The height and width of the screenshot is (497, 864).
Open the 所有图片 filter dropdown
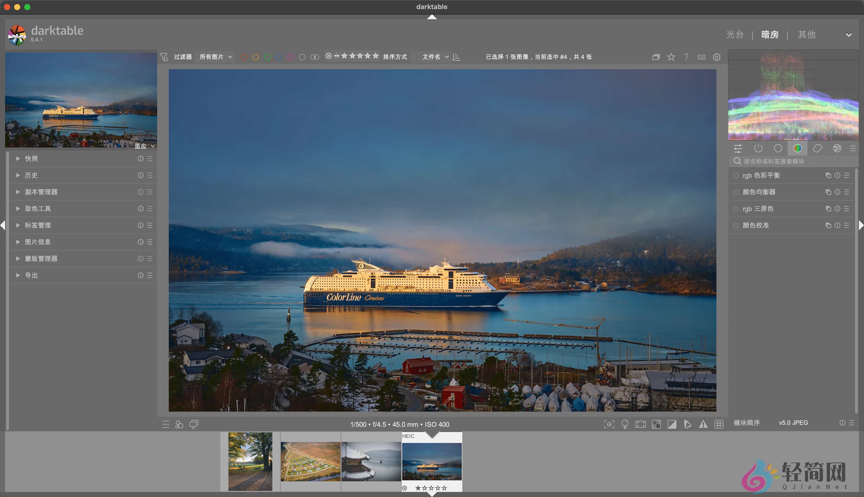214,57
